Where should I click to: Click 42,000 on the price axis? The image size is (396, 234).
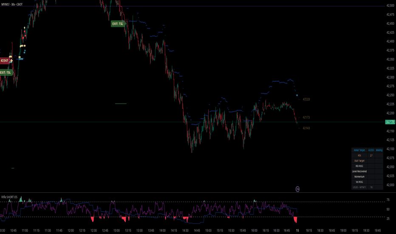click(390, 185)
